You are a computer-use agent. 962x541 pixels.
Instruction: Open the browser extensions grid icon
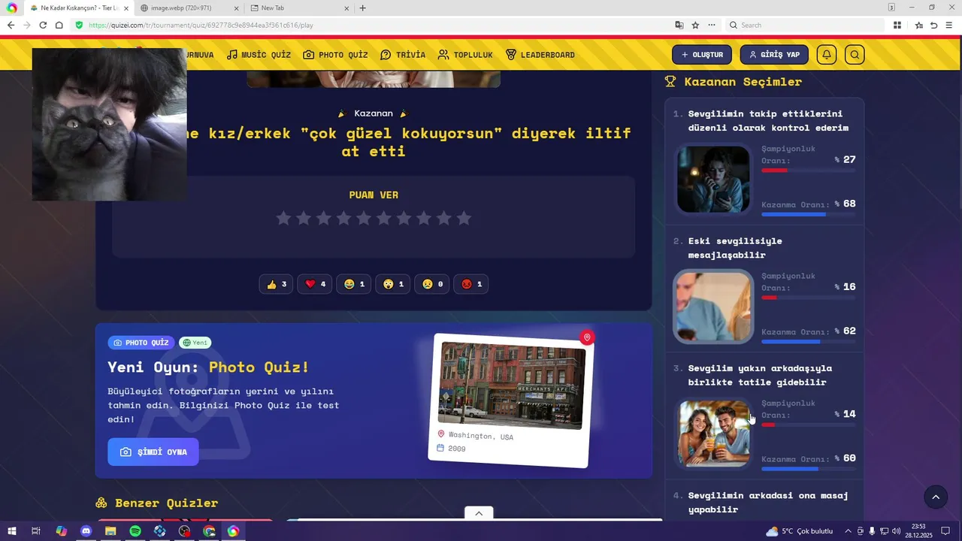pos(897,25)
